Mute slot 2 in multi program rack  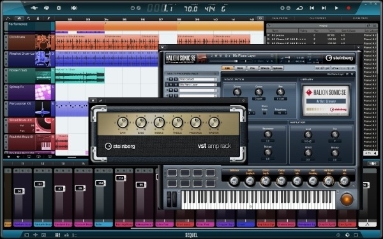point(171,85)
